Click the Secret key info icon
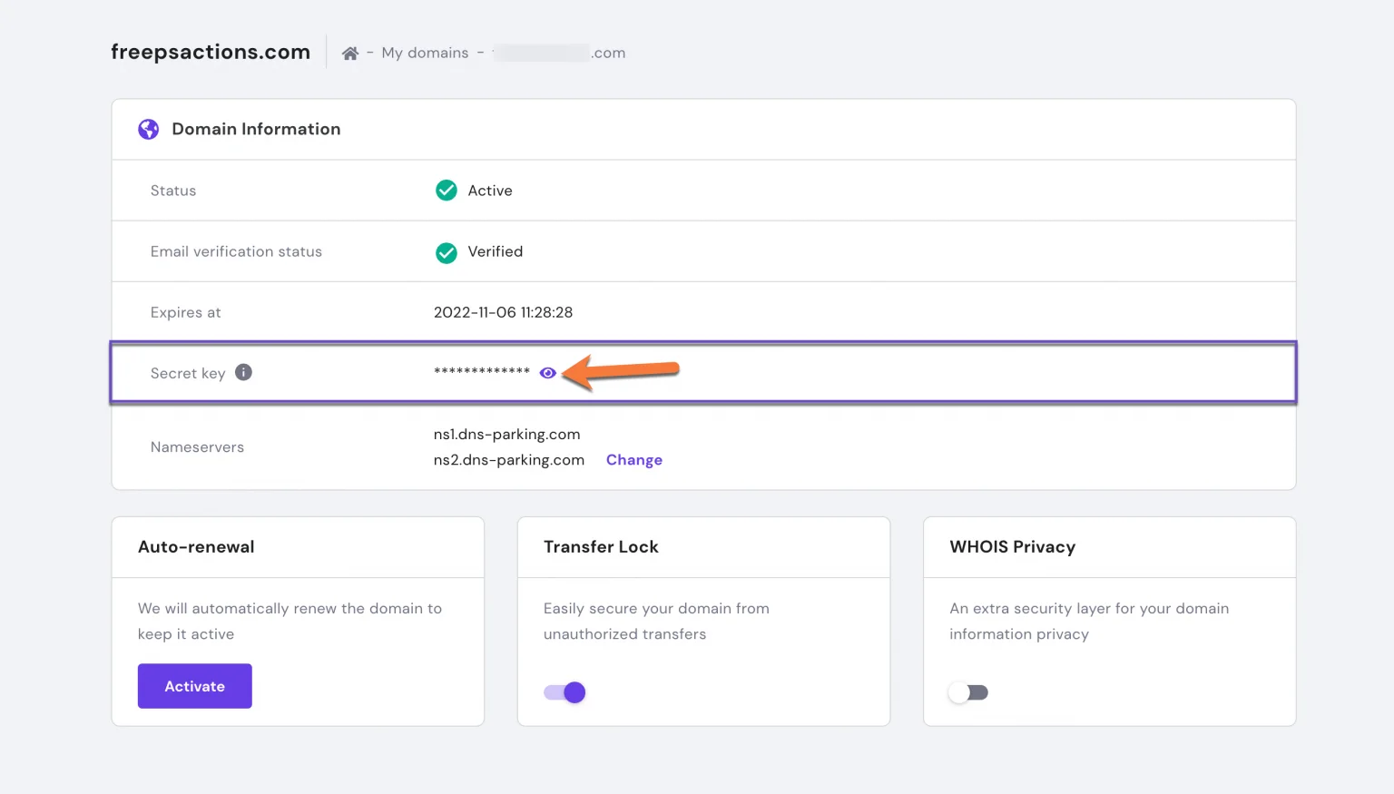Image resolution: width=1394 pixels, height=794 pixels. [x=243, y=372]
